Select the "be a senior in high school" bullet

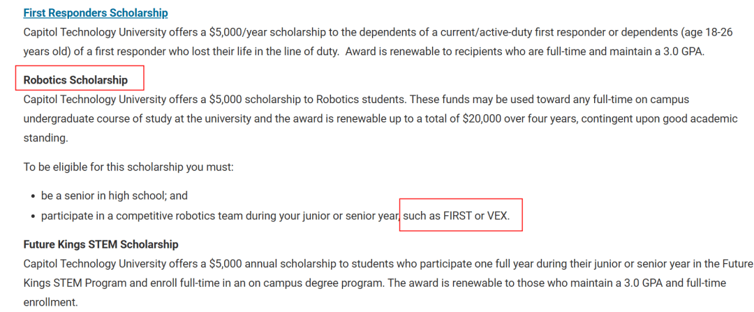114,196
